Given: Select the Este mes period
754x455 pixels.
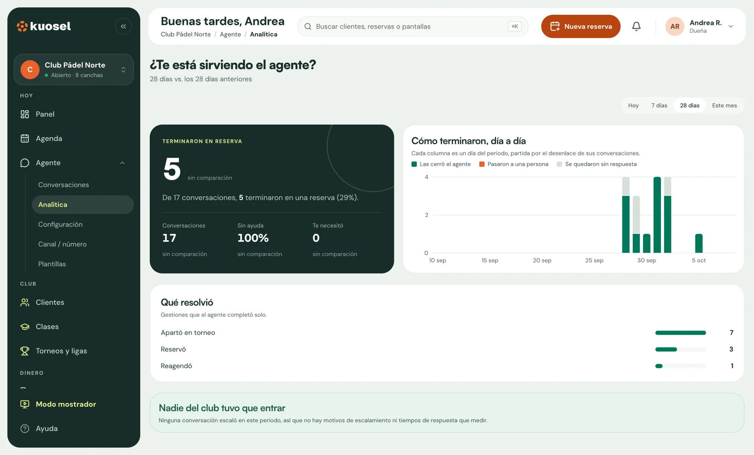Looking at the screenshot, I should tap(724, 106).
